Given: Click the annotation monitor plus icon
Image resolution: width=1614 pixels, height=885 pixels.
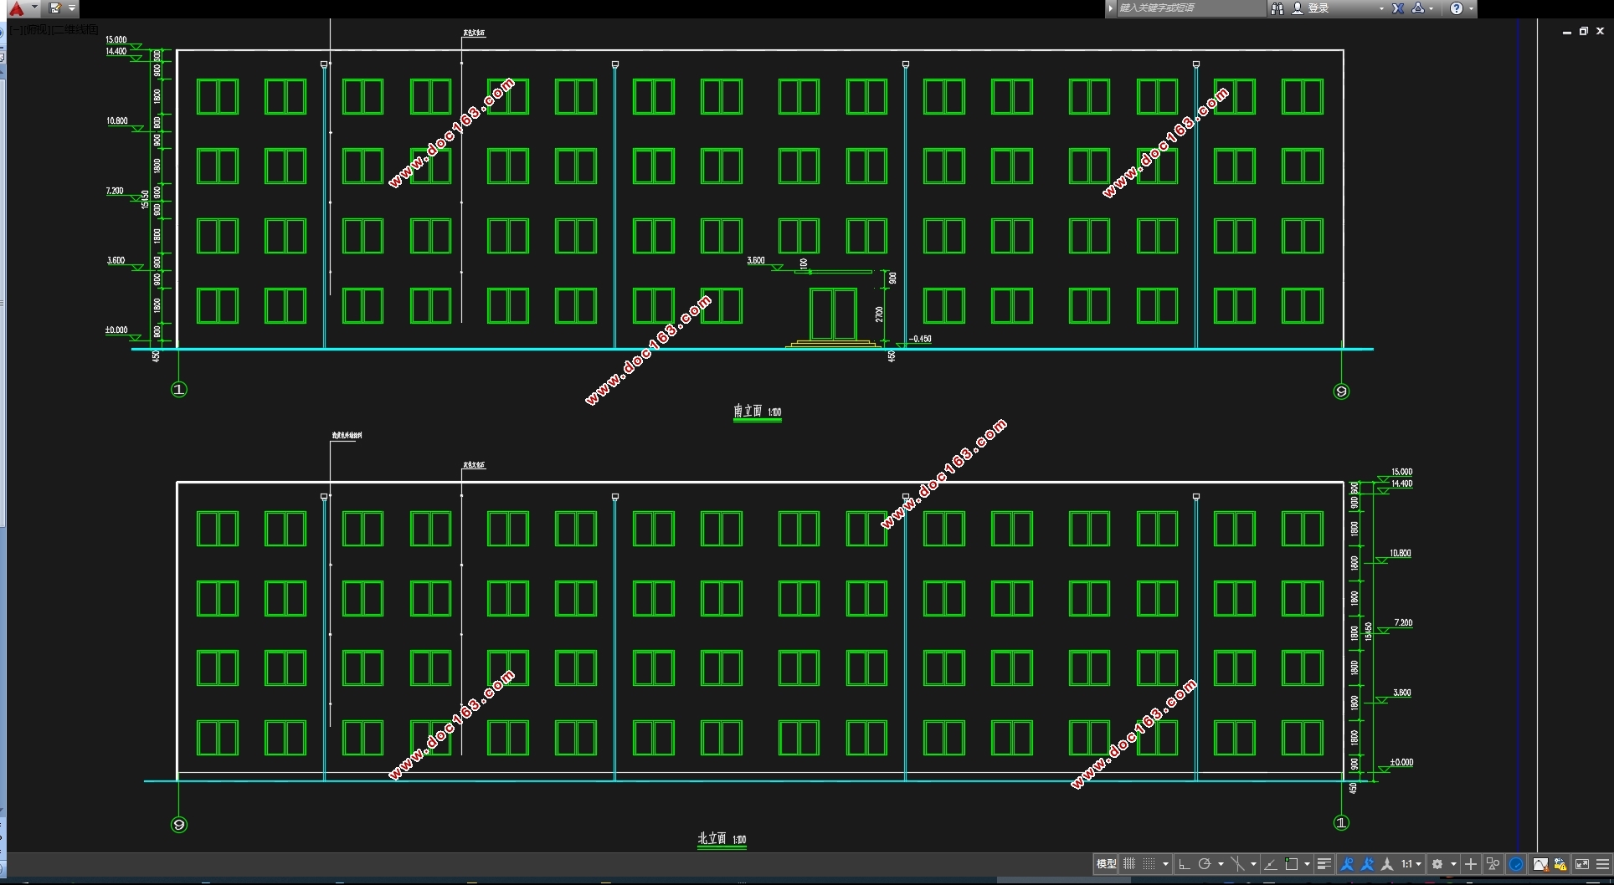Looking at the screenshot, I should pyautogui.click(x=1471, y=864).
